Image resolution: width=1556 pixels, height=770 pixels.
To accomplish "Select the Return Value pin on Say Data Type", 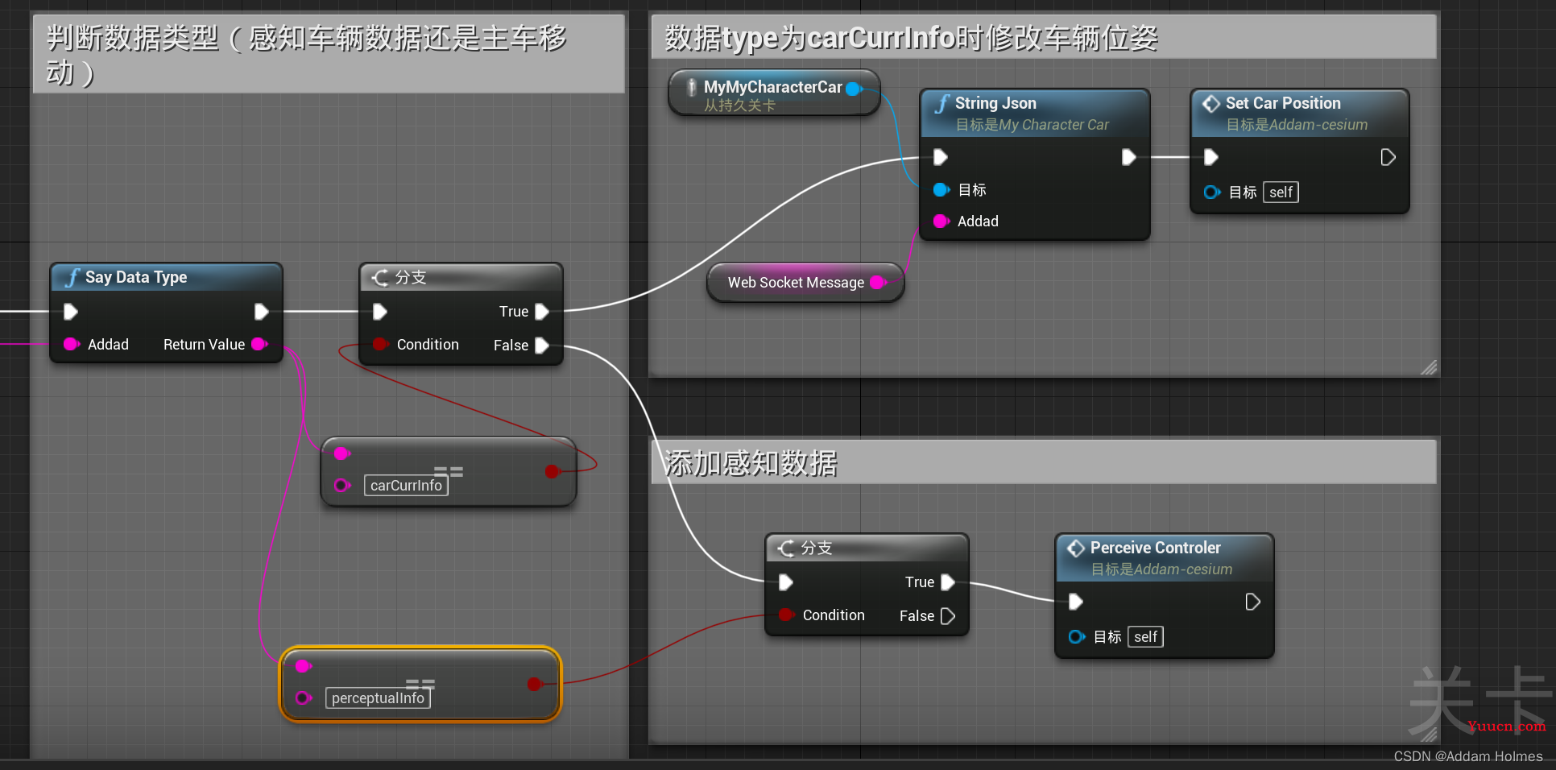I will 259,344.
